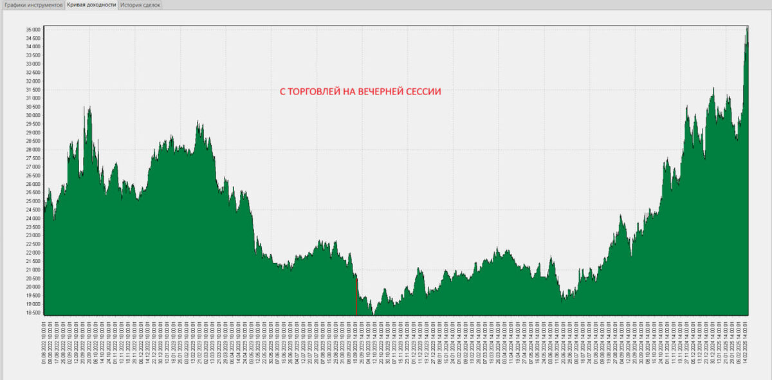772x380 pixels.
Task: Select the 21 000 vertical axis label
Action: pyautogui.click(x=33, y=269)
